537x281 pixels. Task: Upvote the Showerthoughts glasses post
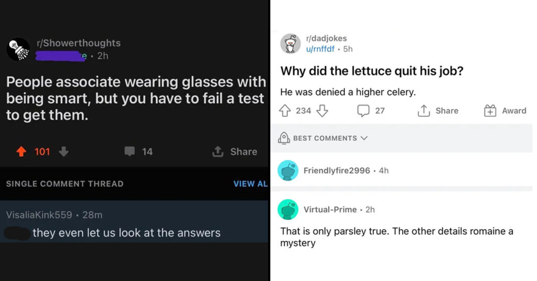coord(21,152)
